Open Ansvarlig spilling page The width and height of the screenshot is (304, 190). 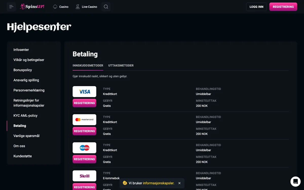(26, 80)
